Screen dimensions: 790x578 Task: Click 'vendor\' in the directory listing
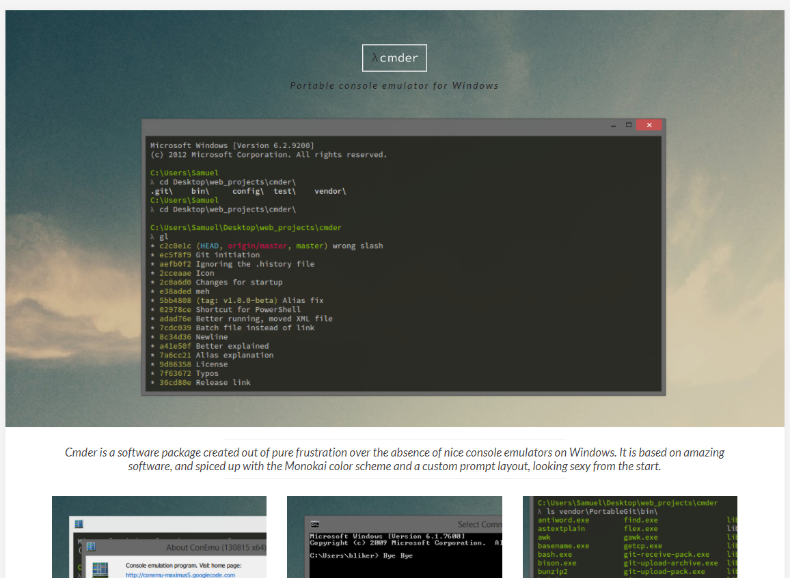(330, 191)
